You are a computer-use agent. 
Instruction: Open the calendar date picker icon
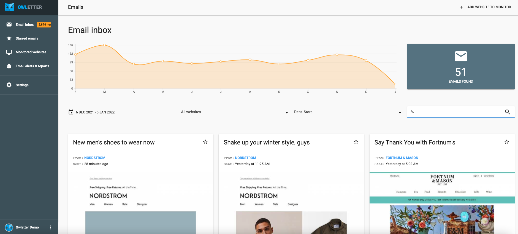click(x=71, y=112)
